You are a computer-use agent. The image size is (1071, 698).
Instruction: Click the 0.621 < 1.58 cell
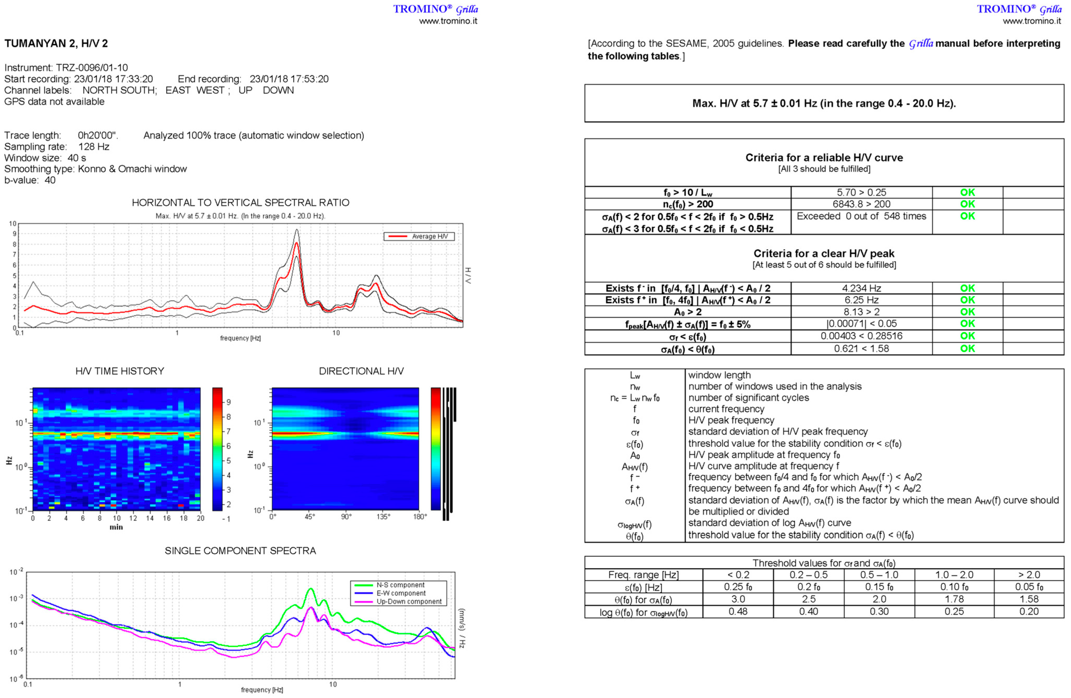861,349
